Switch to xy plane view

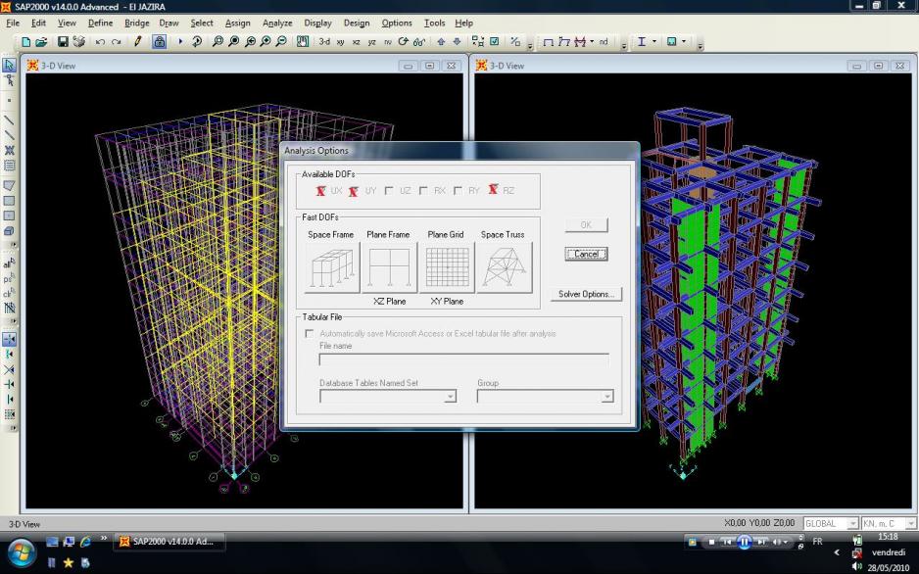tap(341, 42)
